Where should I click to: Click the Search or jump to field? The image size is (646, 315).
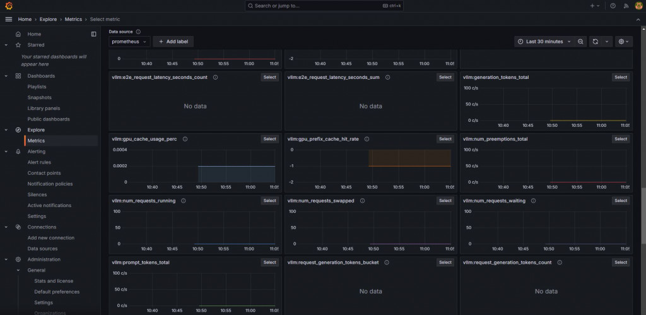[324, 6]
